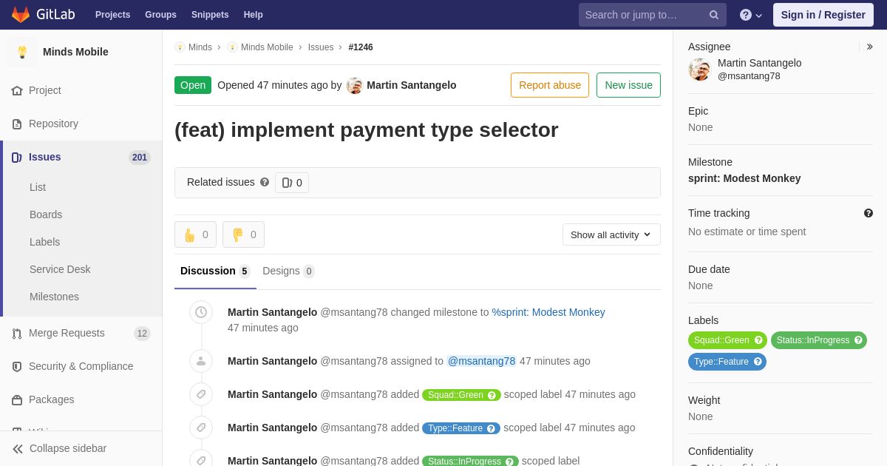Click the thumbs up reaction button
Screen dimensions: 887x466
[195, 234]
